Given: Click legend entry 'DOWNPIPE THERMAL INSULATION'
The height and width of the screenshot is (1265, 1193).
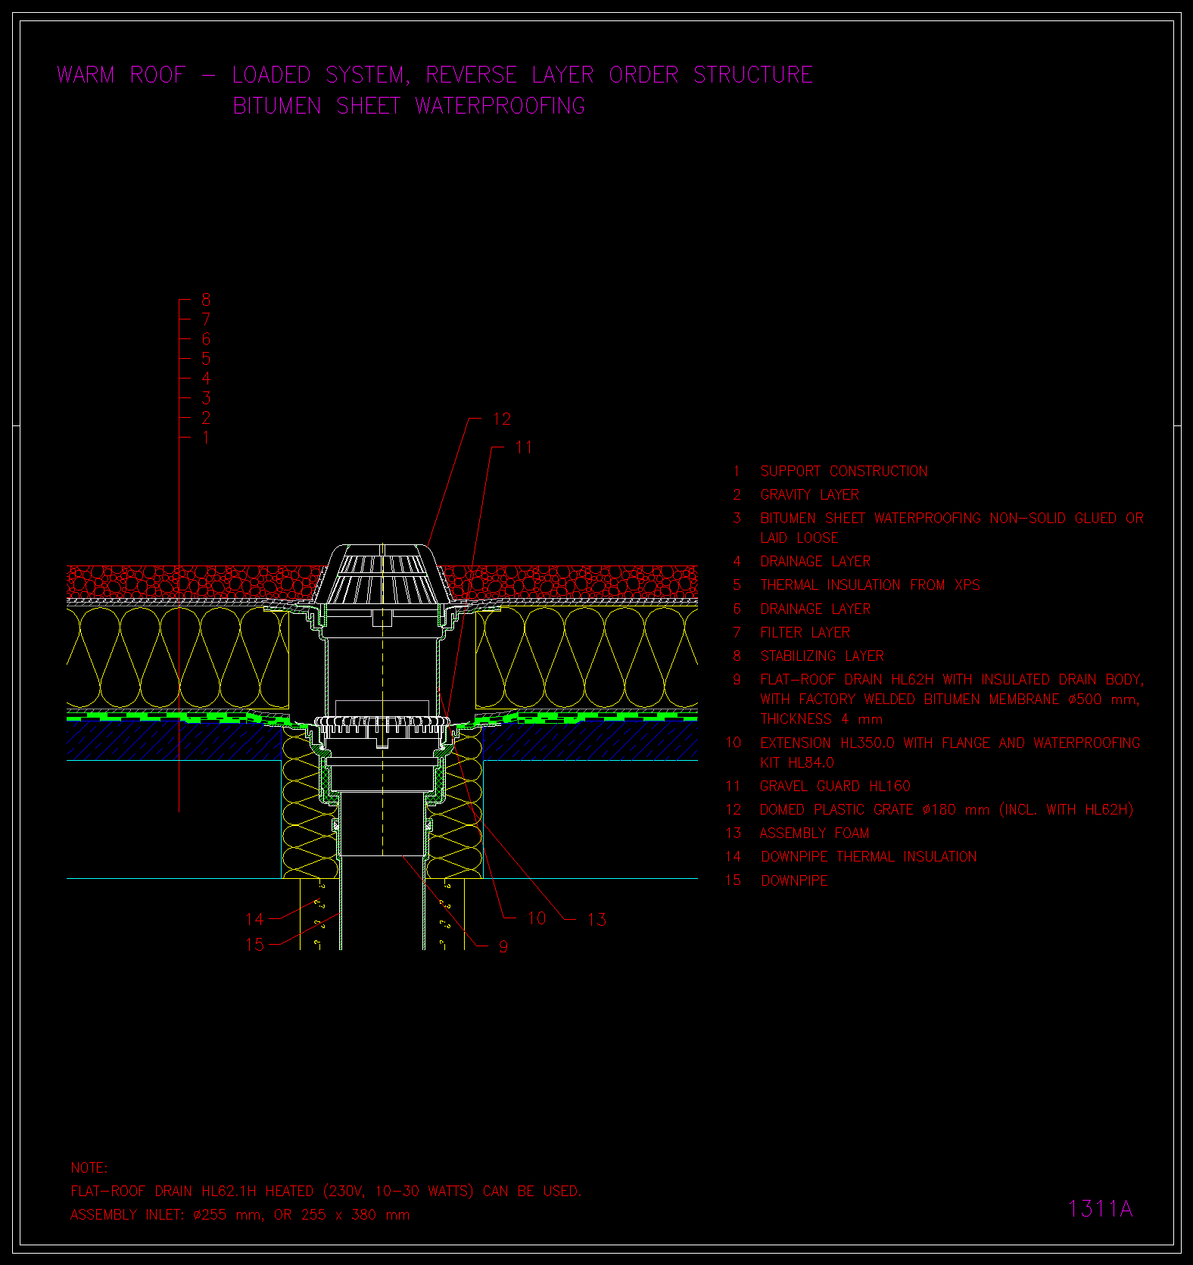Looking at the screenshot, I should coord(868,856).
